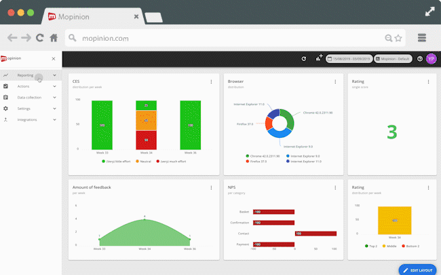Click the Edit Layout button

(418, 270)
